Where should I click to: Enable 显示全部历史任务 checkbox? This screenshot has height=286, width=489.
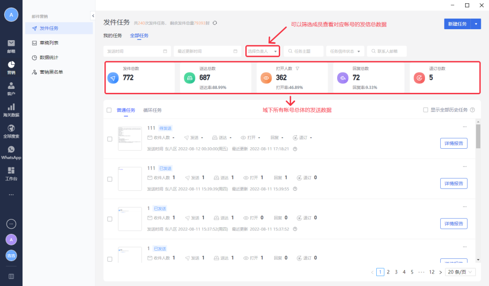tap(425, 110)
